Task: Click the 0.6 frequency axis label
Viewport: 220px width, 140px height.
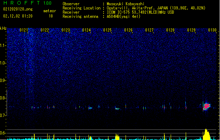Action: point(3,133)
